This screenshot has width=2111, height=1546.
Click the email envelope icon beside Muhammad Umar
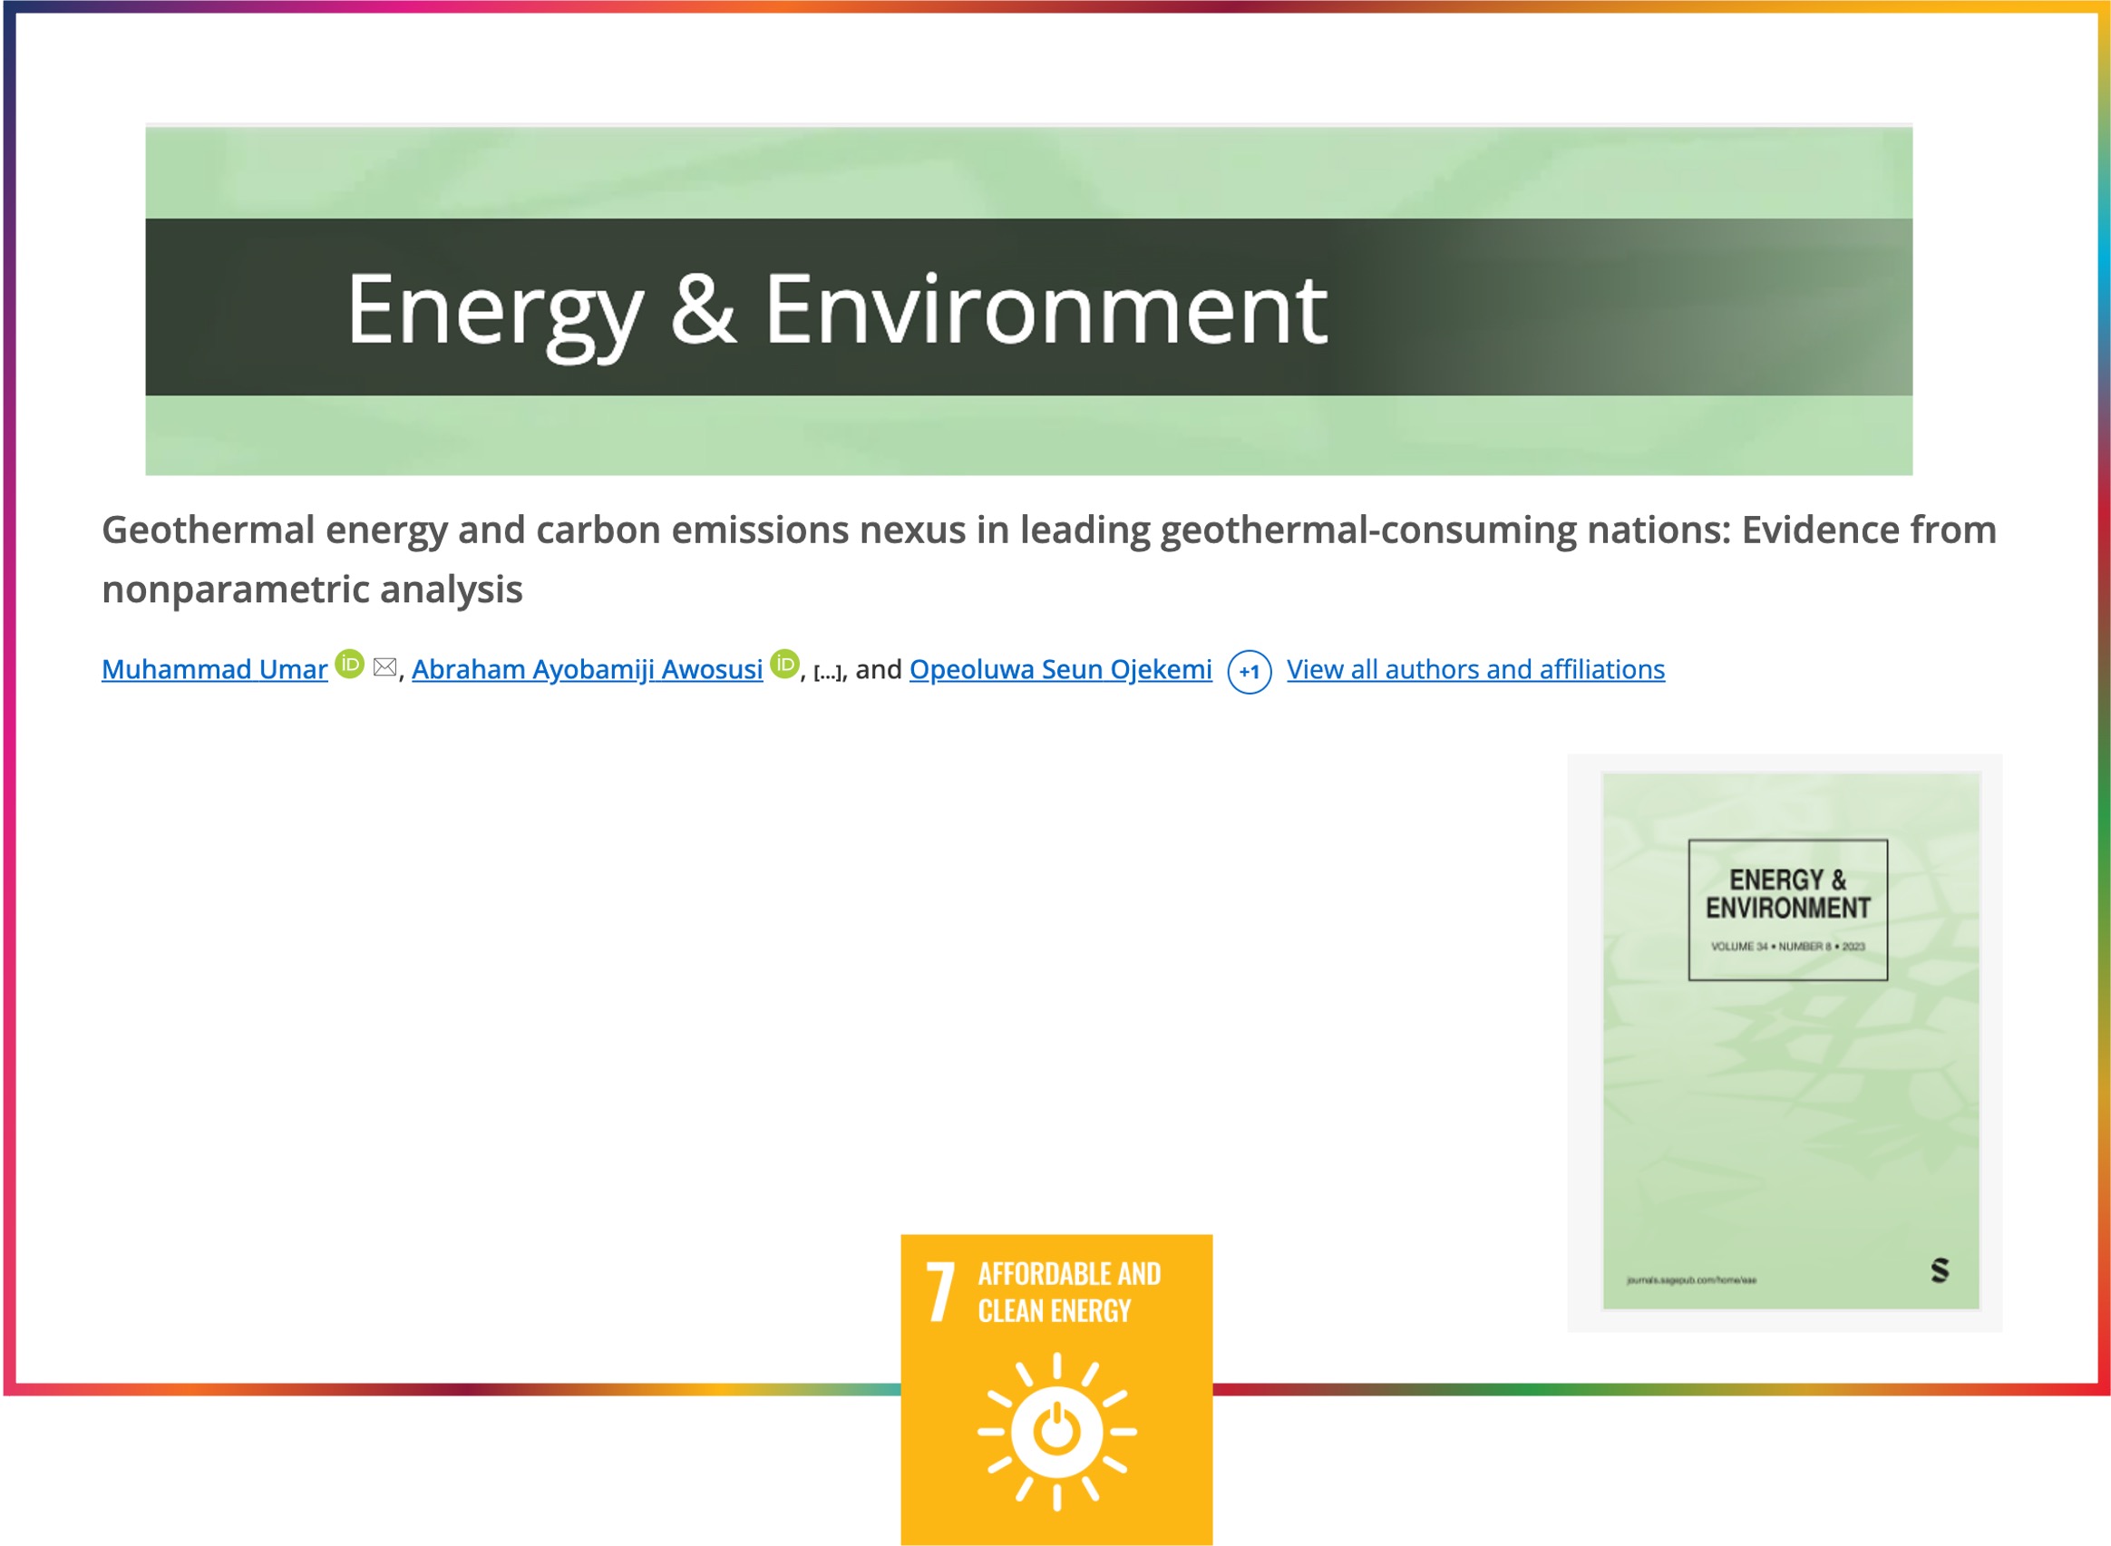tap(384, 666)
